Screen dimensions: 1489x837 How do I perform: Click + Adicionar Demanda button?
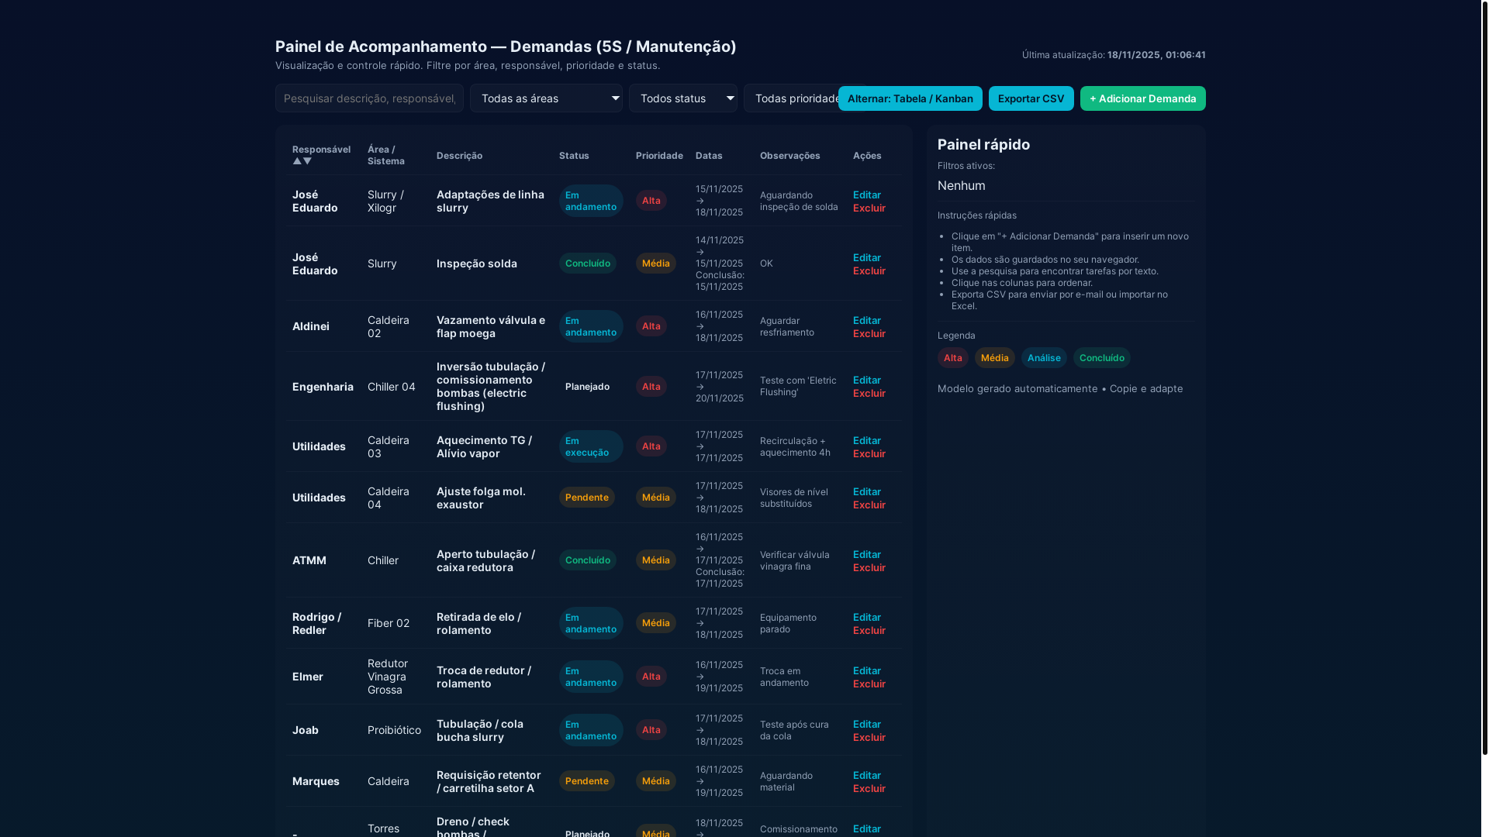(x=1143, y=98)
